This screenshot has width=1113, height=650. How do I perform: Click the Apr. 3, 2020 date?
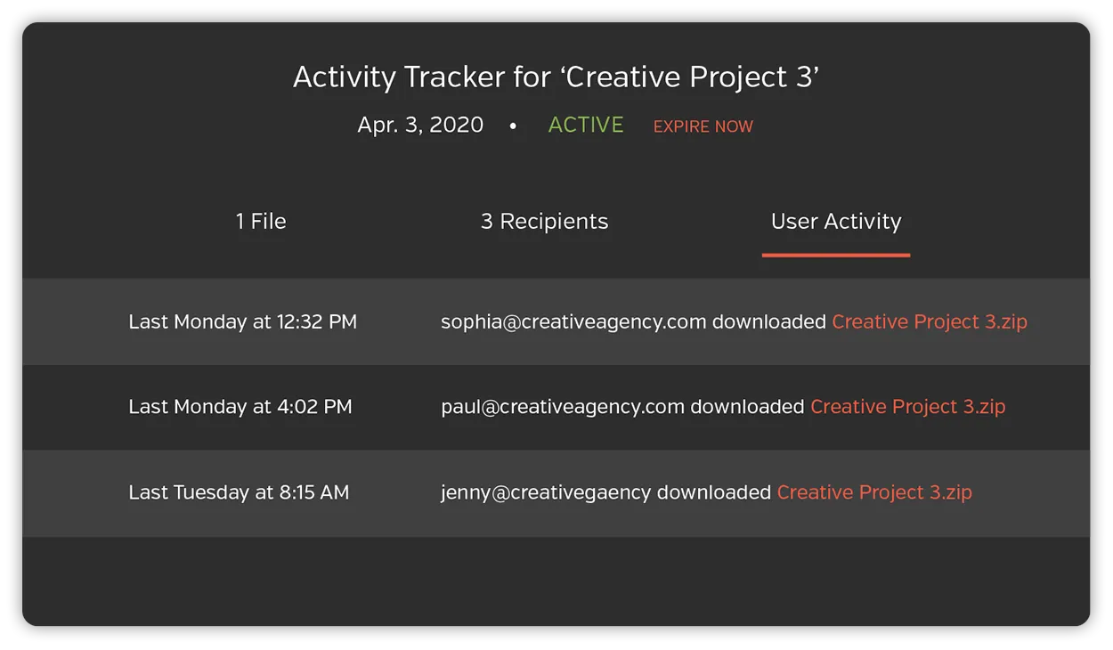click(x=420, y=125)
